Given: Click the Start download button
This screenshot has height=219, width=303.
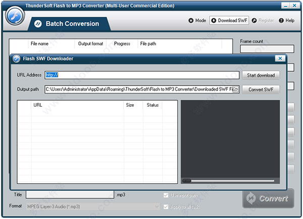Looking at the screenshot, I should (261, 75).
